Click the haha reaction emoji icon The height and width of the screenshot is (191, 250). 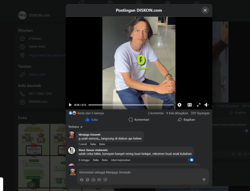[x=74, y=113]
